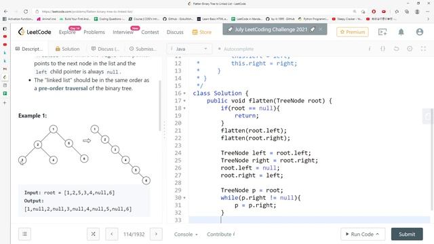The width and height of the screenshot is (434, 244).
Task: Click the curly braces format code icon
Action: coord(382,49)
